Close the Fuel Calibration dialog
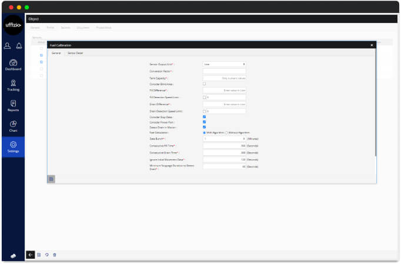Screen dimensions: 401x264 (372, 45)
